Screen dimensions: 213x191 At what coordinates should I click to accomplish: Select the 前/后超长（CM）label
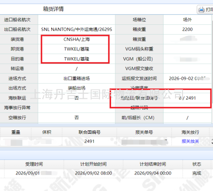tap(138, 117)
